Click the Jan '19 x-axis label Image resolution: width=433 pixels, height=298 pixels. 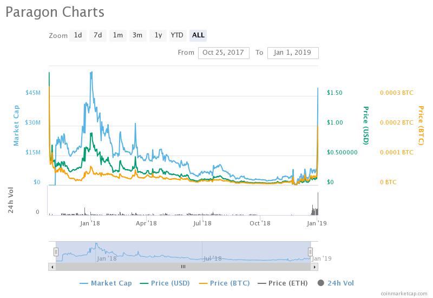(x=317, y=223)
